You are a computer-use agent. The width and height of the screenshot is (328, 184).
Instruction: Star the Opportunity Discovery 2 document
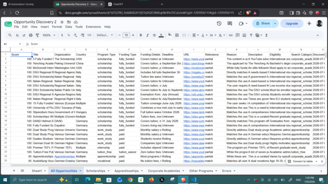[62, 22]
